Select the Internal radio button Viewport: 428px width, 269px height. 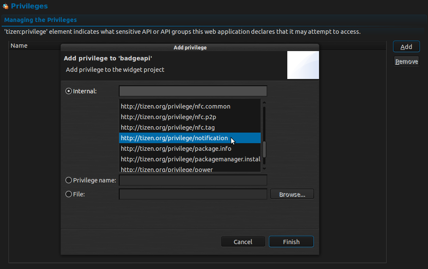coord(68,91)
